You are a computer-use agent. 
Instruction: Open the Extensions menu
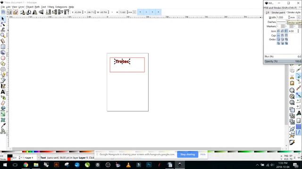[x=61, y=7]
